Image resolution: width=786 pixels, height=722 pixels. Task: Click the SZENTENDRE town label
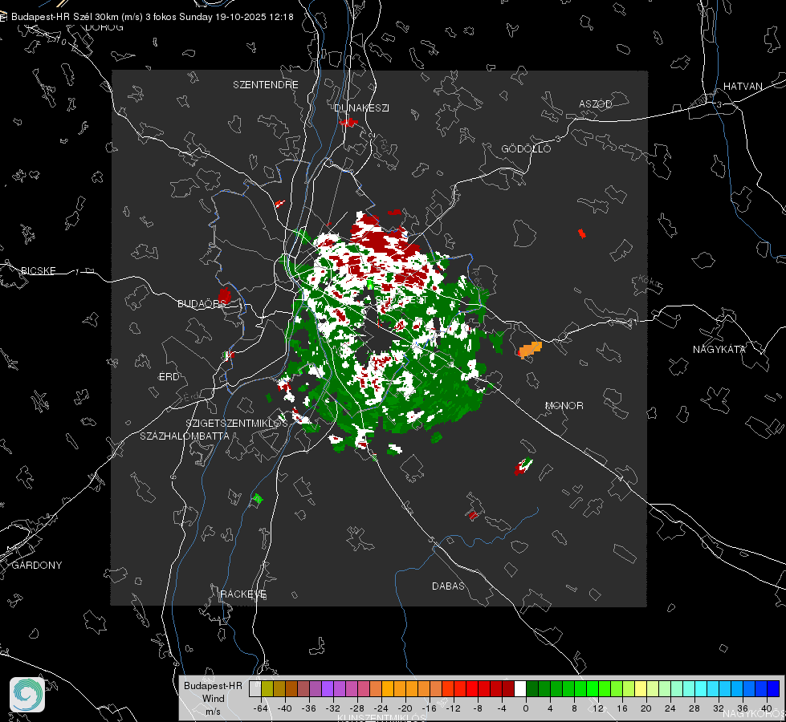pos(266,85)
